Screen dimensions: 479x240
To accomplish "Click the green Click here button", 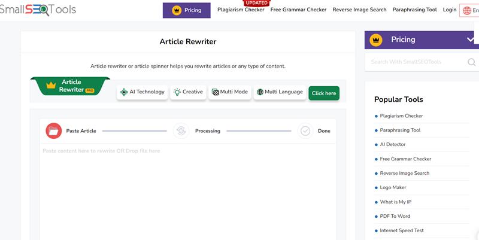I will (324, 93).
